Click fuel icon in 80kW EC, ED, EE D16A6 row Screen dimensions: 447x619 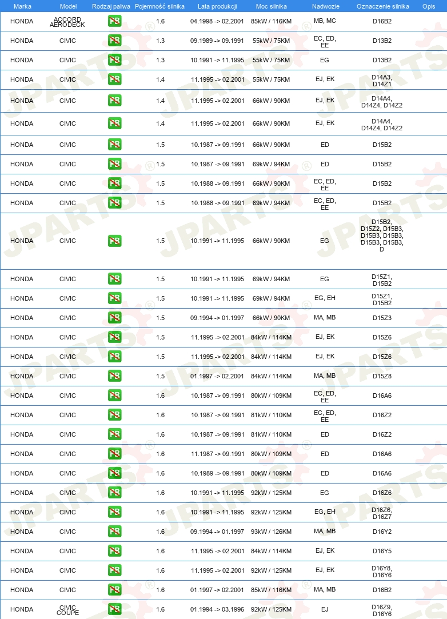[114, 395]
